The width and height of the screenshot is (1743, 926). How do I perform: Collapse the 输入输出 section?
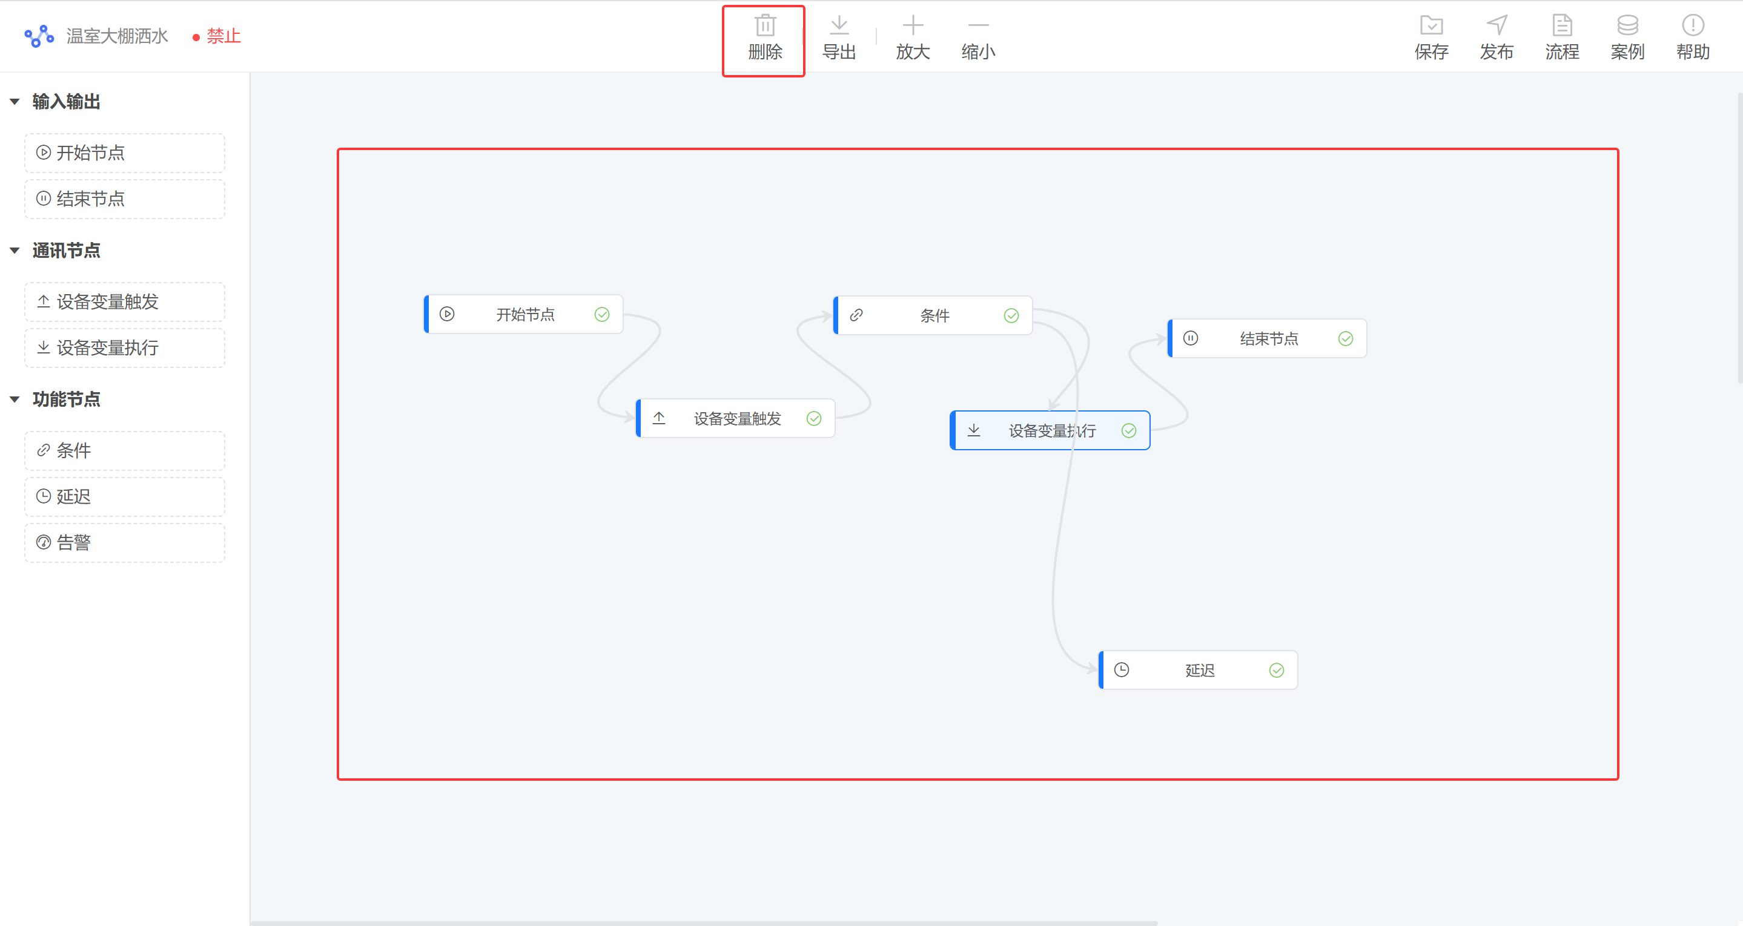click(x=14, y=102)
